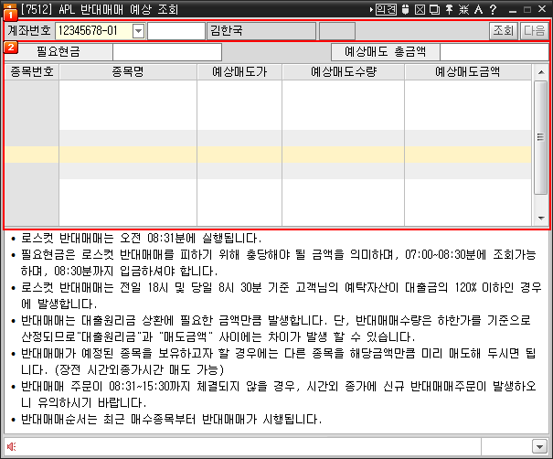Click the 예상매도금액 column header
Viewport: 553px width, 459px height.
(468, 72)
